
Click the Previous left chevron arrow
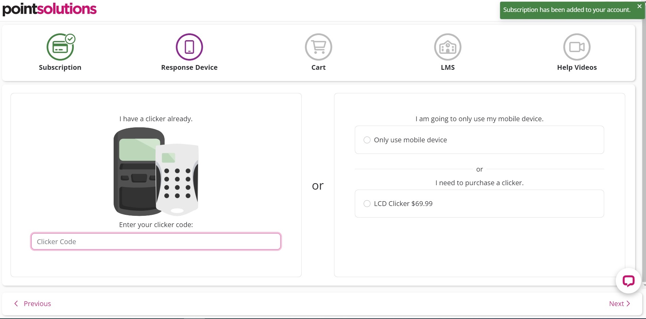point(16,304)
